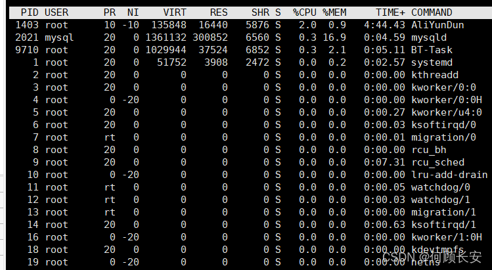This screenshot has width=492, height=270.
Task: Select the rcu_bh command name
Action: pos(429,150)
